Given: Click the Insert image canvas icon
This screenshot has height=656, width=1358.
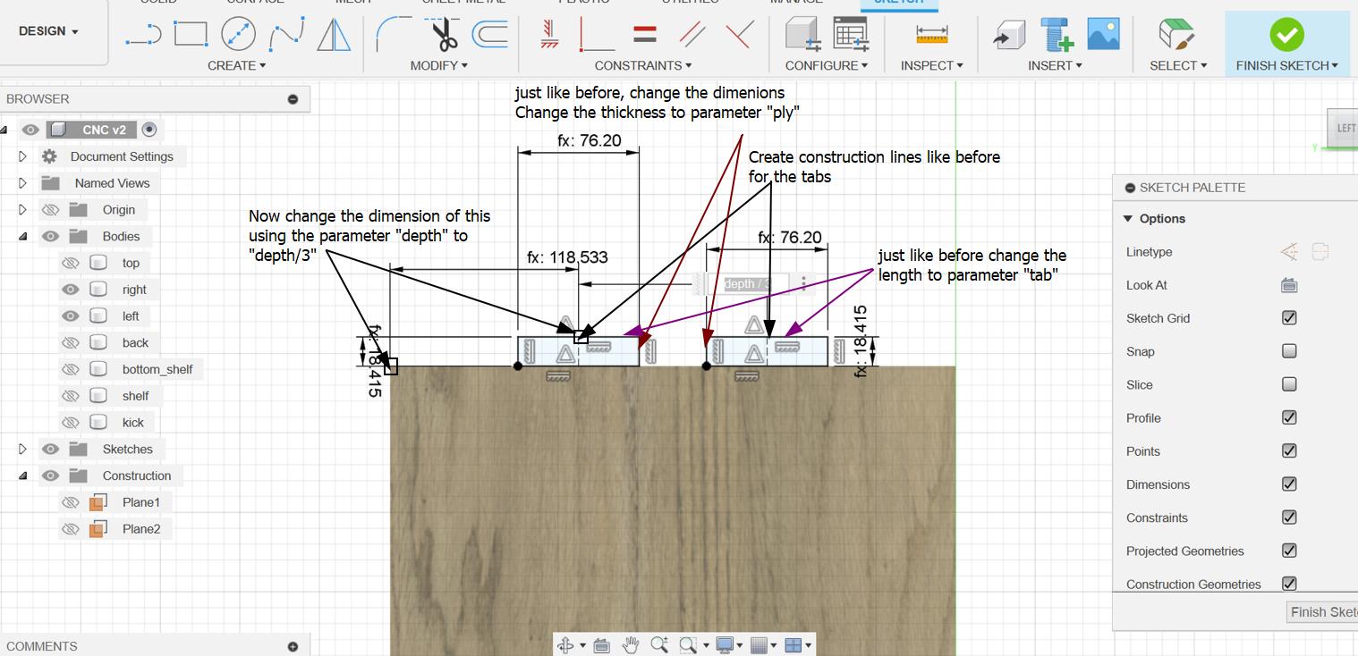Looking at the screenshot, I should tap(1103, 34).
